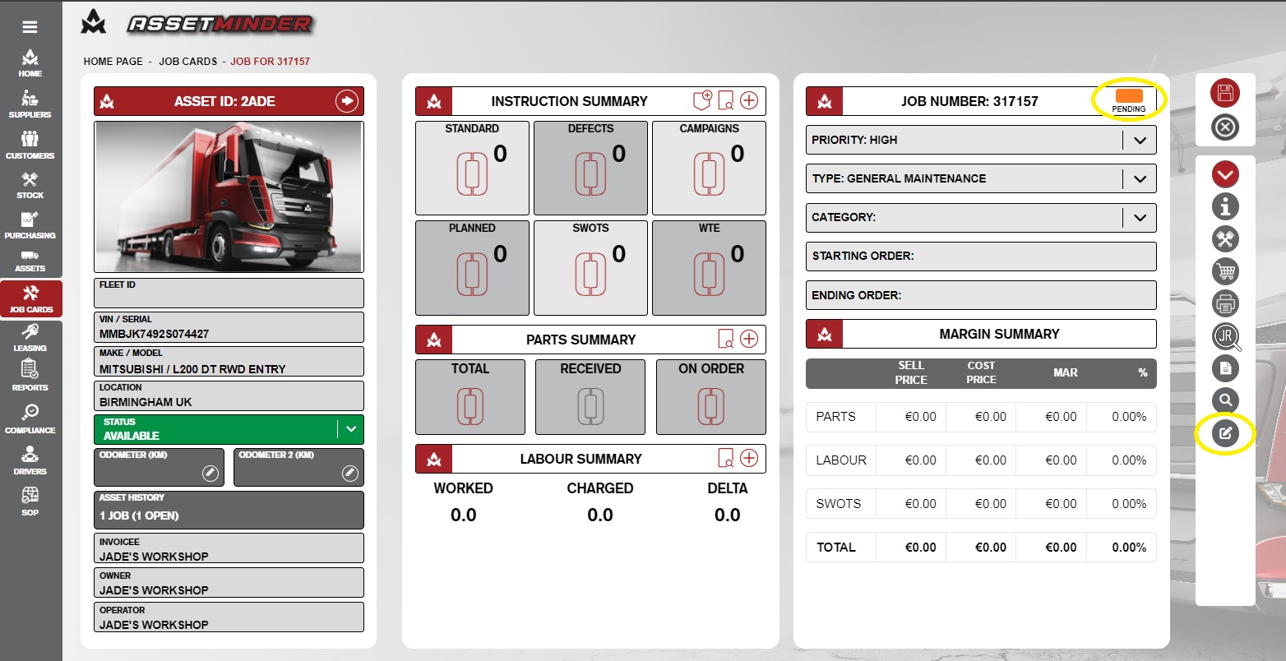Add a new instruction with plus icon
Image resolution: width=1286 pixels, height=661 pixels.
click(749, 100)
